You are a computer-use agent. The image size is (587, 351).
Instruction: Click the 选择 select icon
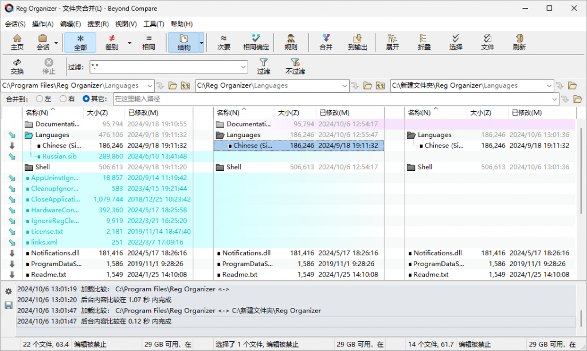pos(456,42)
